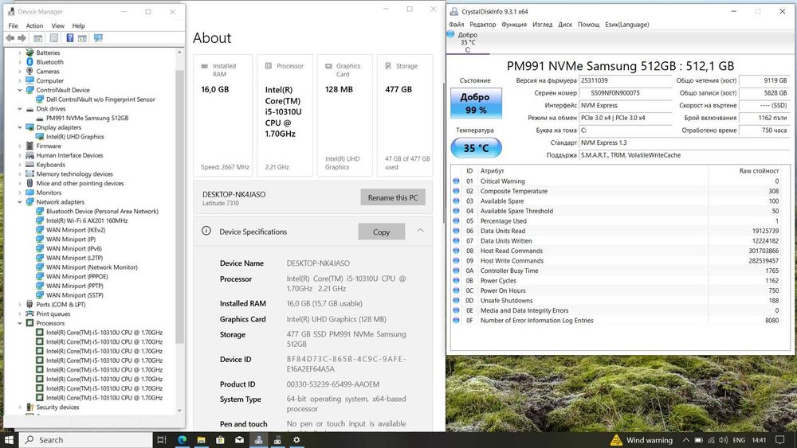Click the 14:41 taskbar clock
Image resolution: width=797 pixels, height=448 pixels.
point(759,440)
